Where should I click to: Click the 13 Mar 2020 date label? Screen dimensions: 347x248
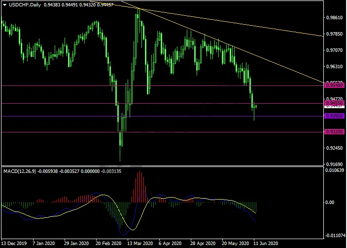point(140,244)
